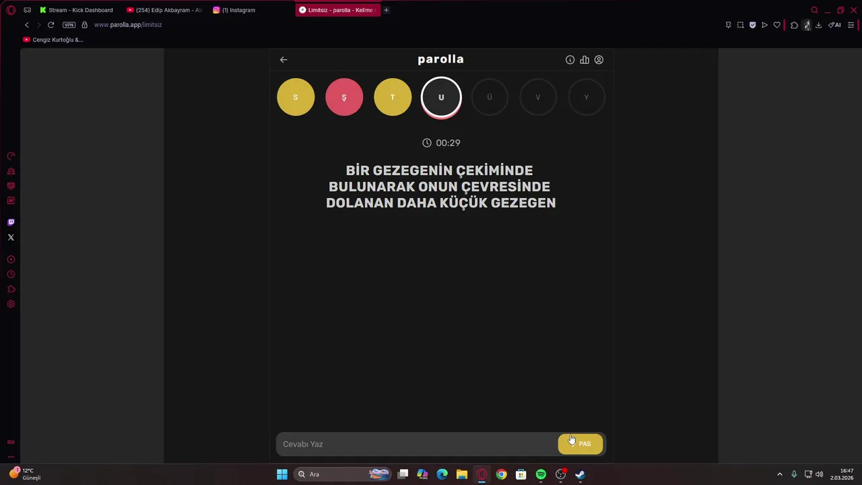The height and width of the screenshot is (485, 862).
Task: Switch to Stream - Kick Dashboard tab
Action: [76, 10]
